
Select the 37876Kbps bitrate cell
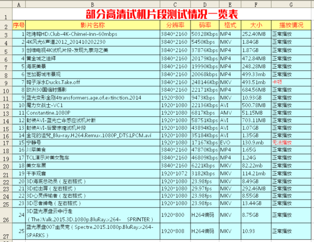(205, 50)
